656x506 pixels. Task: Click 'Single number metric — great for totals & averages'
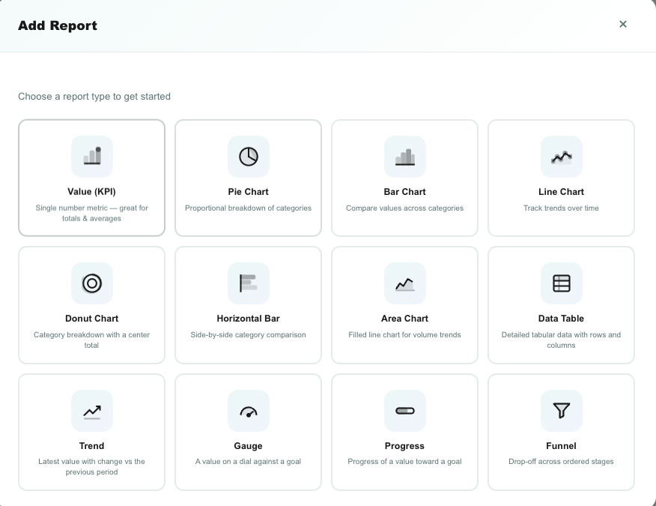point(91,213)
